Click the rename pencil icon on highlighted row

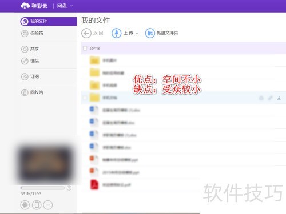pyautogui.click(x=270, y=98)
